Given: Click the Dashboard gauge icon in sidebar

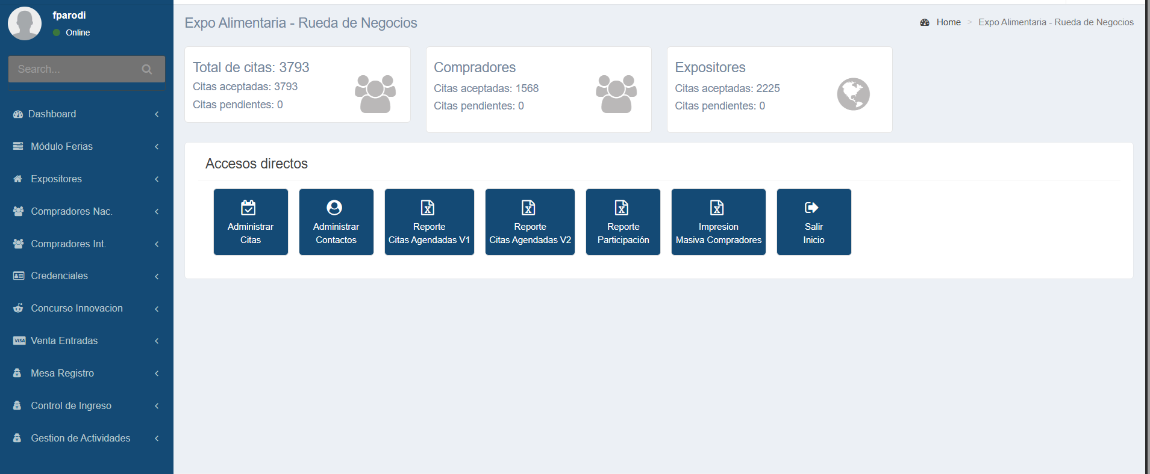Looking at the screenshot, I should coord(18,114).
